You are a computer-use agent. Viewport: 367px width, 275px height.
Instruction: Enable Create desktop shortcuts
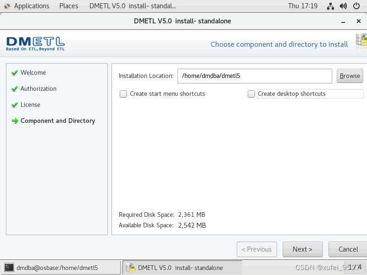tap(251, 94)
